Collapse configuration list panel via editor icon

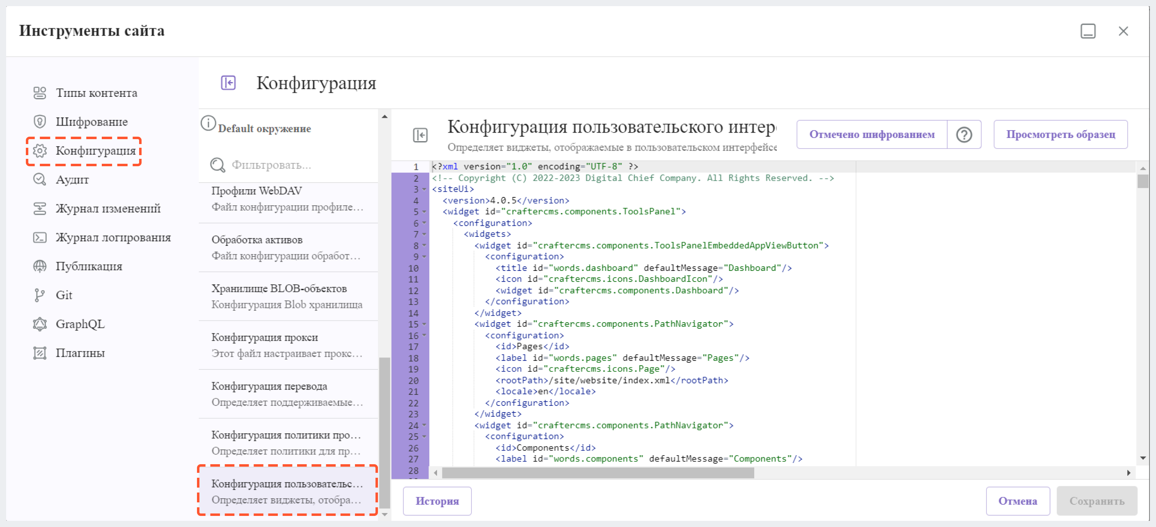click(420, 135)
